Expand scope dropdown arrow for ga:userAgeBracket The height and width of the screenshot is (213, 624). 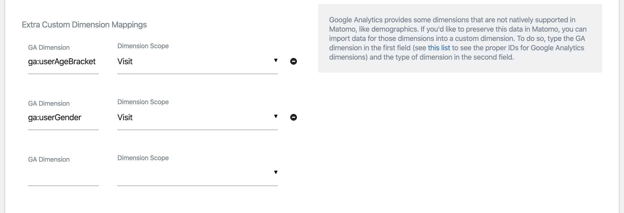pos(276,60)
